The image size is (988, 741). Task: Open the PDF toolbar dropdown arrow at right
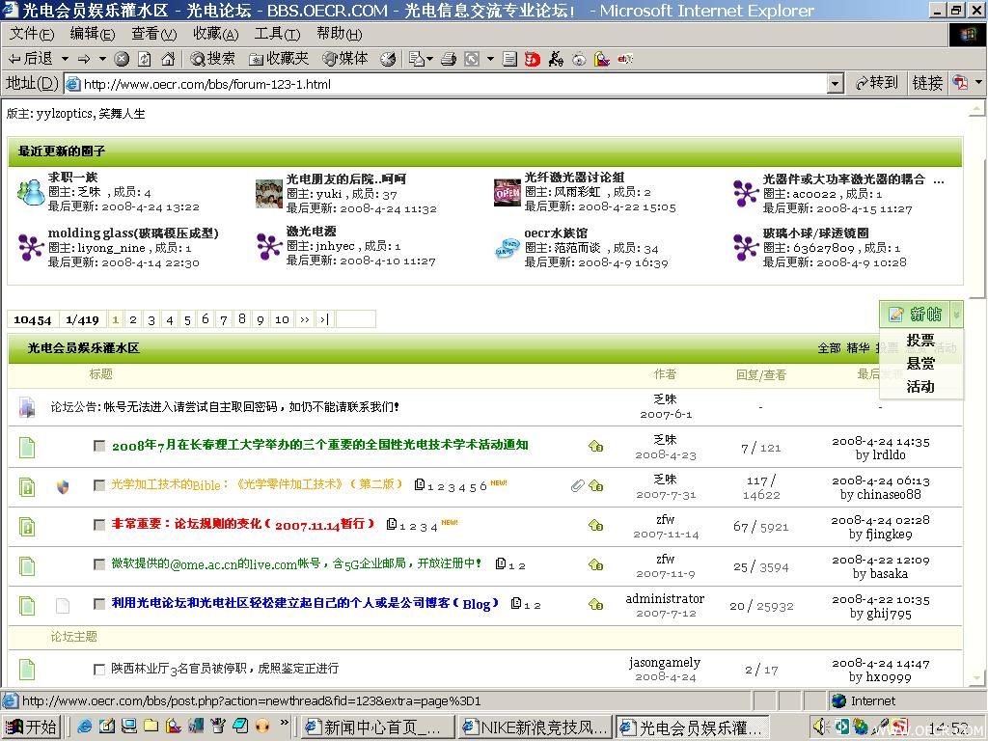(x=978, y=82)
